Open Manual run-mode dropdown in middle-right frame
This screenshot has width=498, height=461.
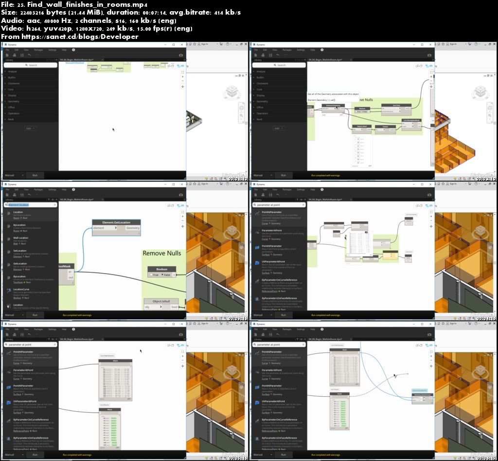(263, 315)
